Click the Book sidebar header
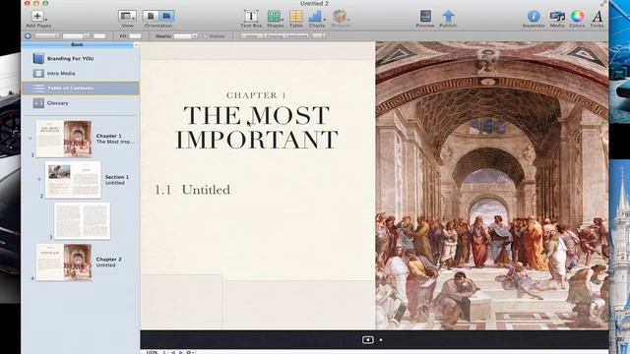The width and height of the screenshot is (630, 354). pyautogui.click(x=77, y=44)
